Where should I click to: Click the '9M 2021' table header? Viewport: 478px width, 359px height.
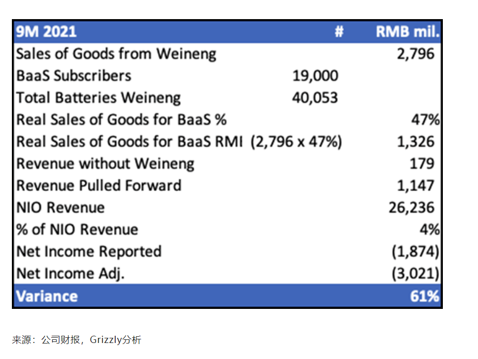click(x=46, y=32)
